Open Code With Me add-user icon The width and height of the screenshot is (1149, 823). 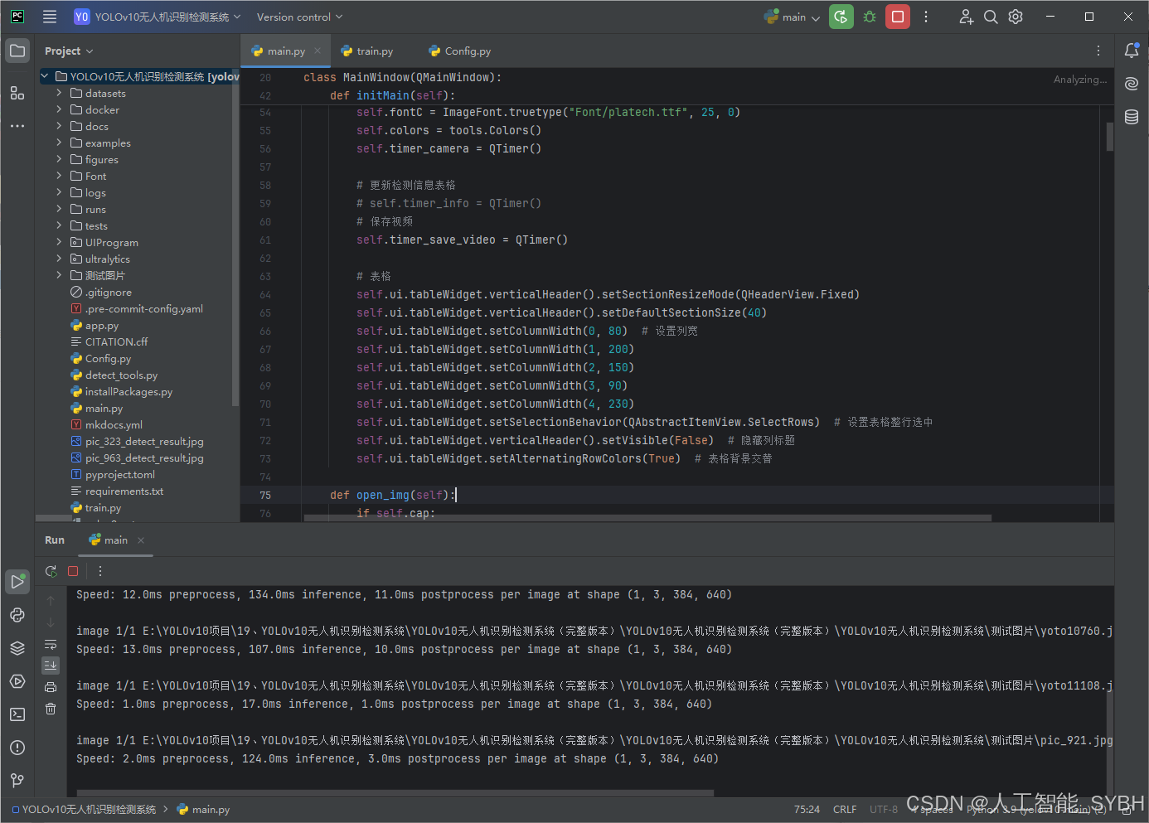tap(966, 17)
